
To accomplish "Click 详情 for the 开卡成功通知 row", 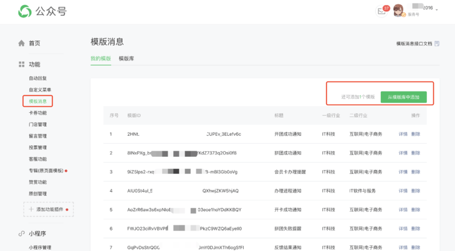I will (x=403, y=210).
